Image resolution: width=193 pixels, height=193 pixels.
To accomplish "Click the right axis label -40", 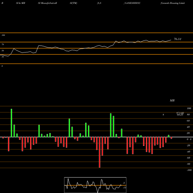I will (188, 152).
